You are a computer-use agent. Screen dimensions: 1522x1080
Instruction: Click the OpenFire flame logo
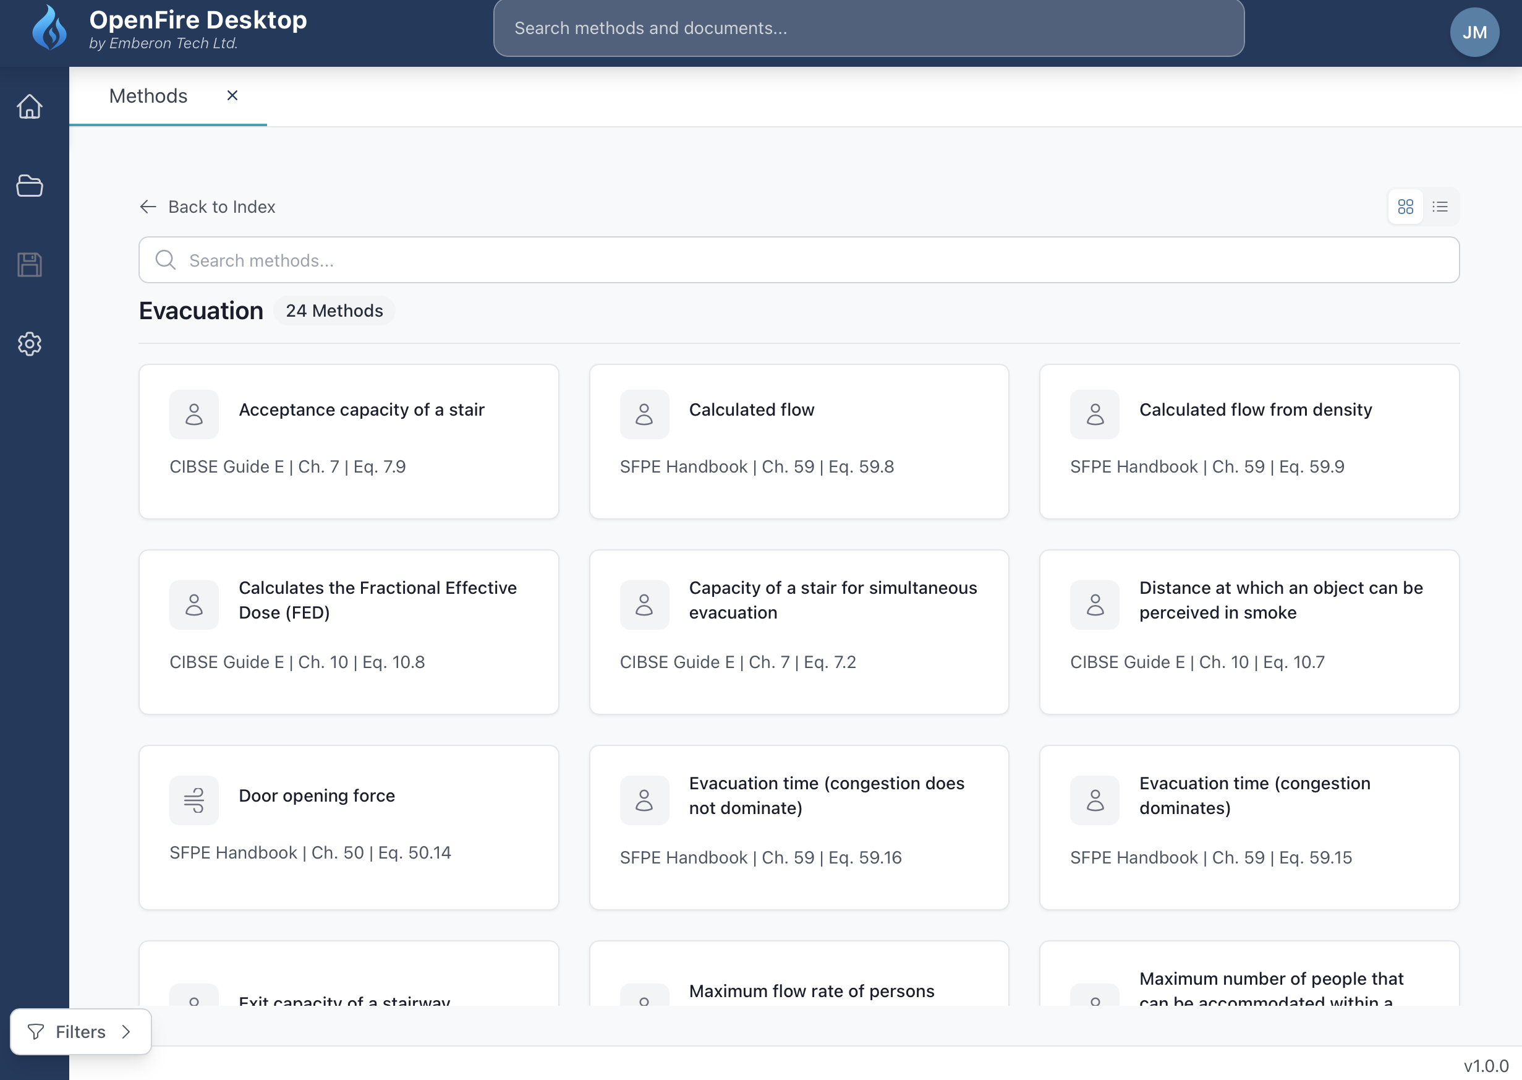(49, 28)
